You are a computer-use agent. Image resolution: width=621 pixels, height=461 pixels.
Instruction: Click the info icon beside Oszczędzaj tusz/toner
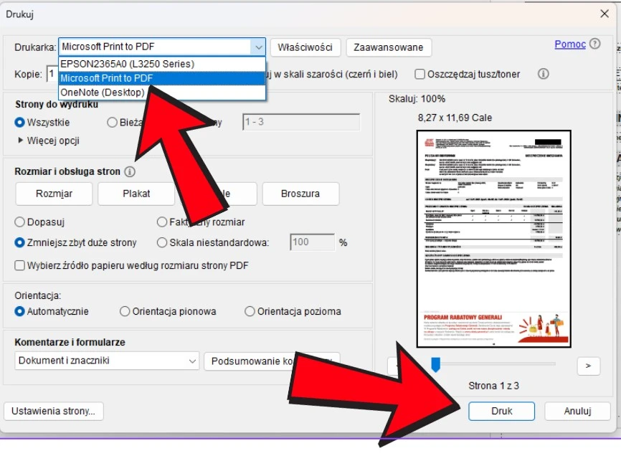click(x=543, y=73)
